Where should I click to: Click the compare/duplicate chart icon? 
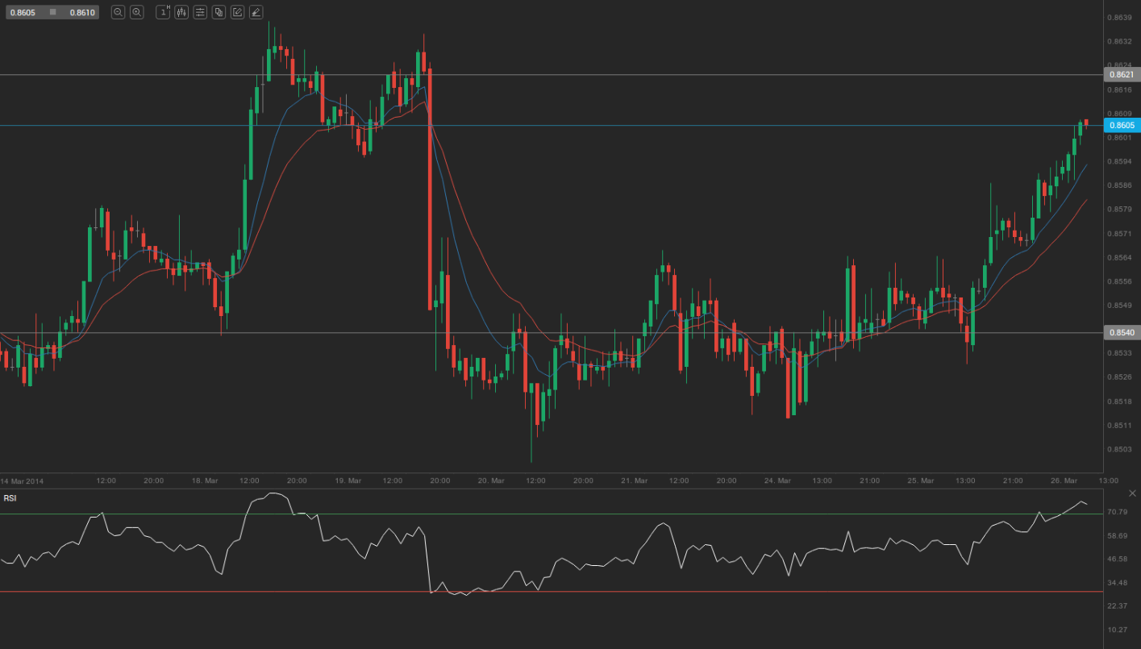(x=219, y=12)
